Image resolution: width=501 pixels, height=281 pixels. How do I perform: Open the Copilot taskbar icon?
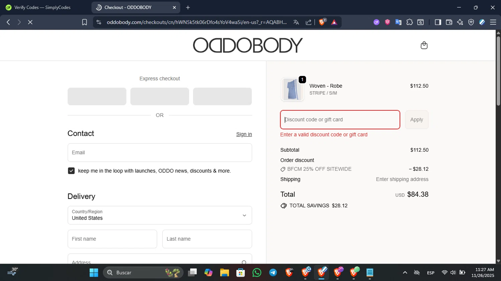(208, 273)
